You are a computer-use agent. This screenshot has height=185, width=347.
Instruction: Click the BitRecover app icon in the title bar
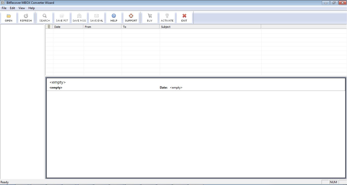click(x=3, y=3)
